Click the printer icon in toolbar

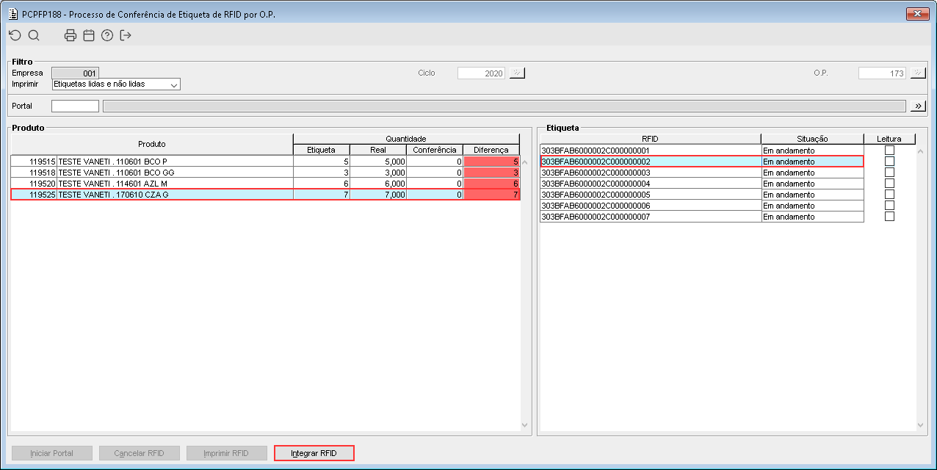point(70,35)
